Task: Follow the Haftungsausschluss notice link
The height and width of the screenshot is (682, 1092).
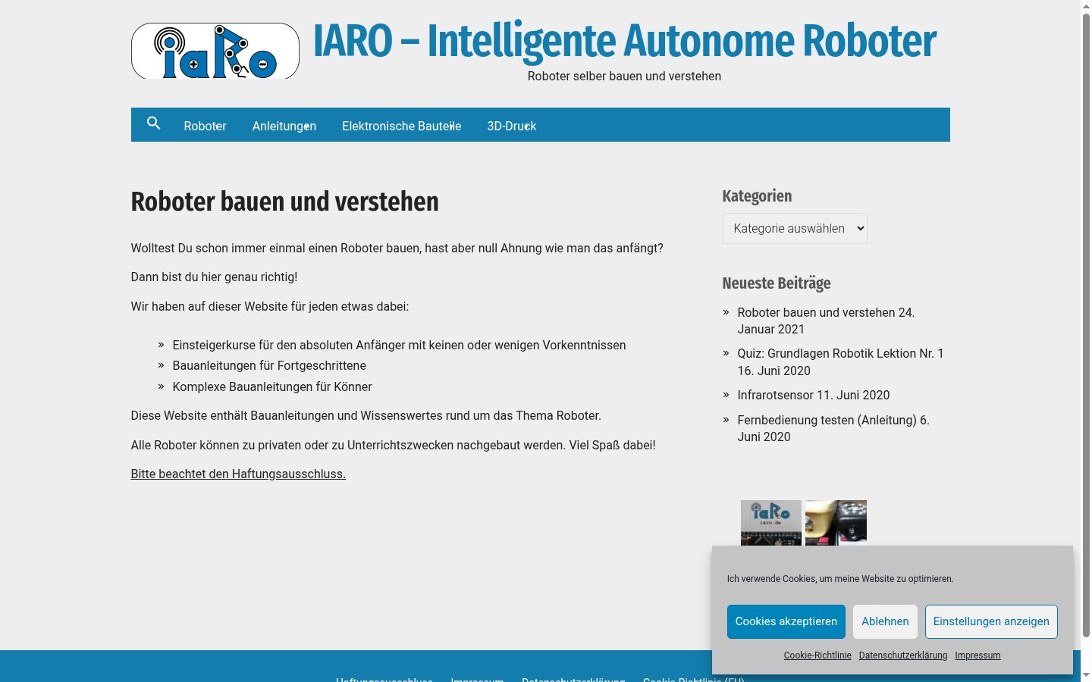Action: pos(238,474)
